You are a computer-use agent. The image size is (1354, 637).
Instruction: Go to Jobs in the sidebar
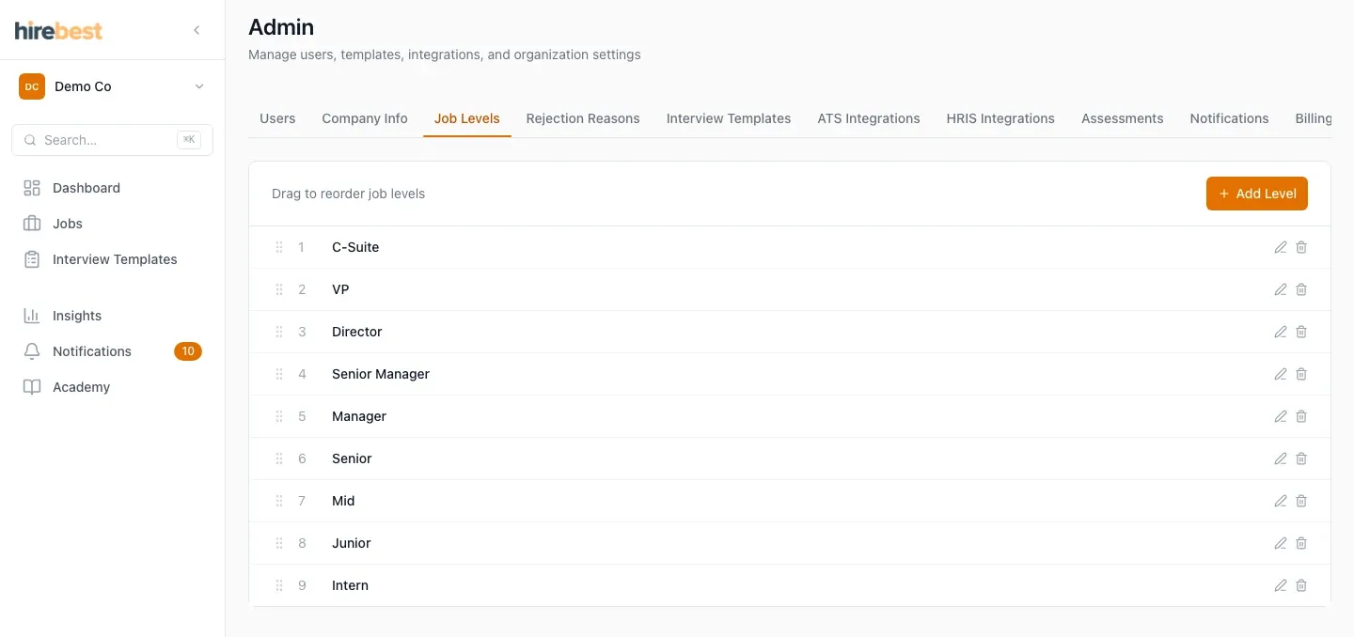click(x=113, y=224)
